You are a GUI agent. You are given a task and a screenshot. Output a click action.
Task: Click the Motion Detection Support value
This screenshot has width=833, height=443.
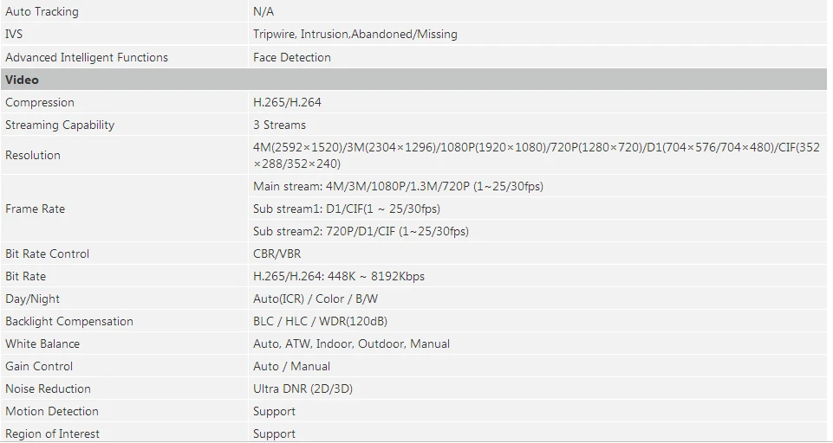point(274,411)
